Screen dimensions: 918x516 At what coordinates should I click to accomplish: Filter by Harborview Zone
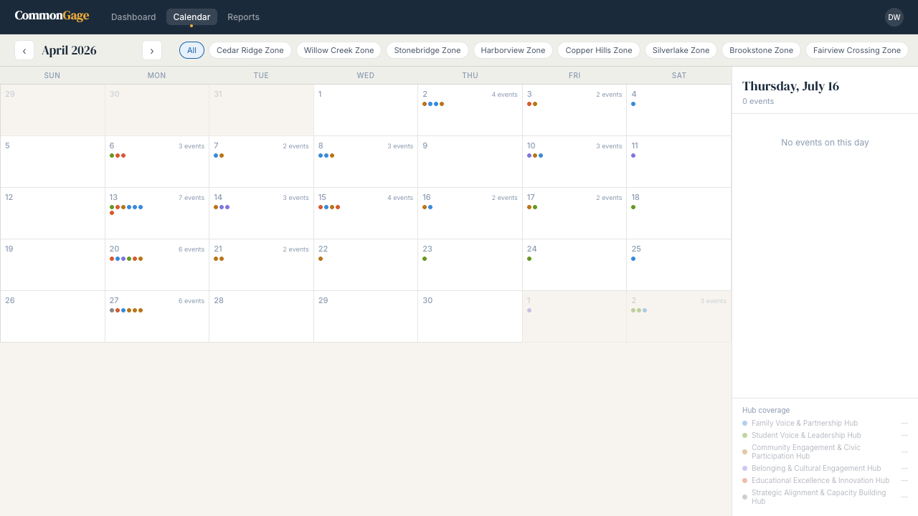(x=513, y=50)
